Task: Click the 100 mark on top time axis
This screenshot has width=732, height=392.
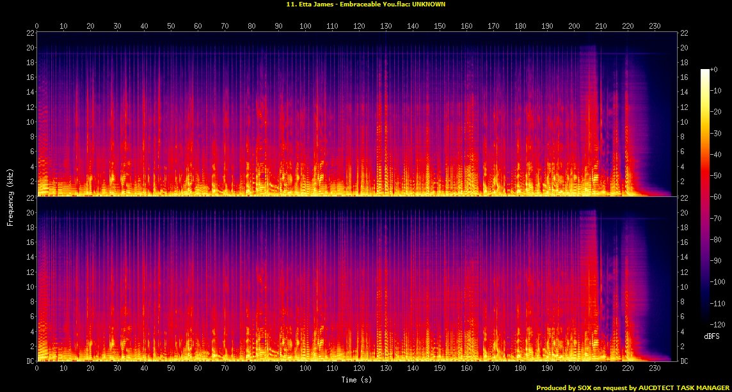Action: click(x=305, y=26)
